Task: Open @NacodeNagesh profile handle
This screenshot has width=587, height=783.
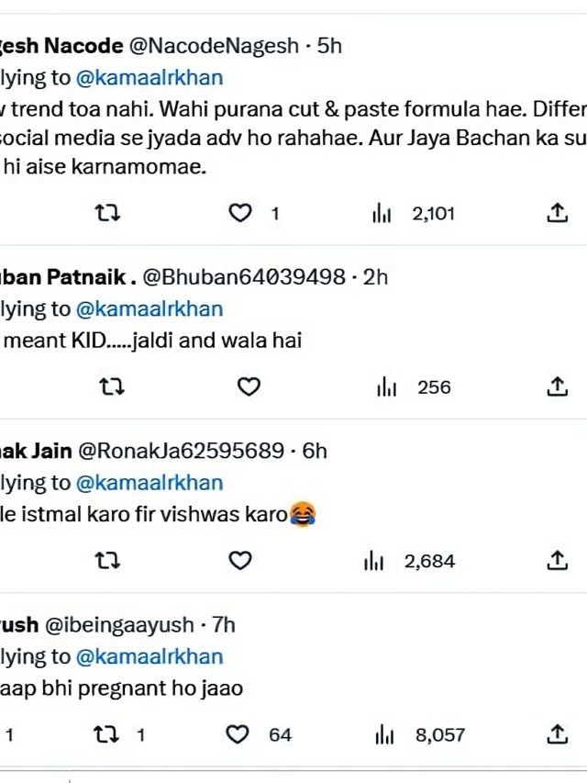Action: click(x=214, y=46)
